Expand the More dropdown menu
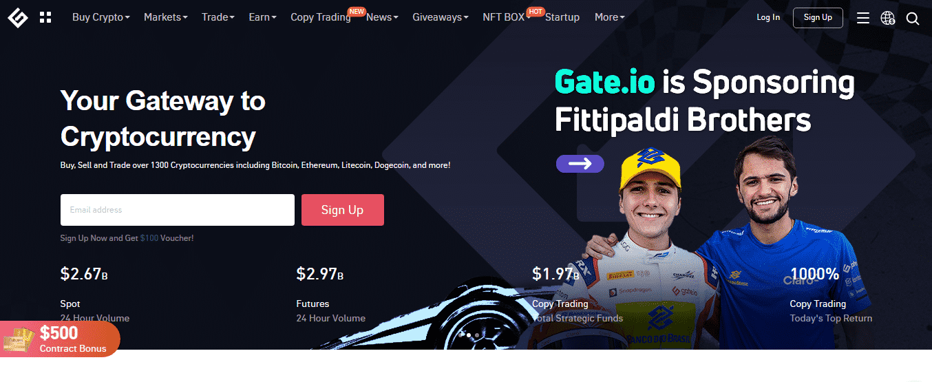The image size is (932, 382). pyautogui.click(x=610, y=17)
